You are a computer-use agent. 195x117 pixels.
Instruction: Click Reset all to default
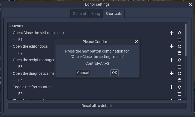click(x=97, y=106)
